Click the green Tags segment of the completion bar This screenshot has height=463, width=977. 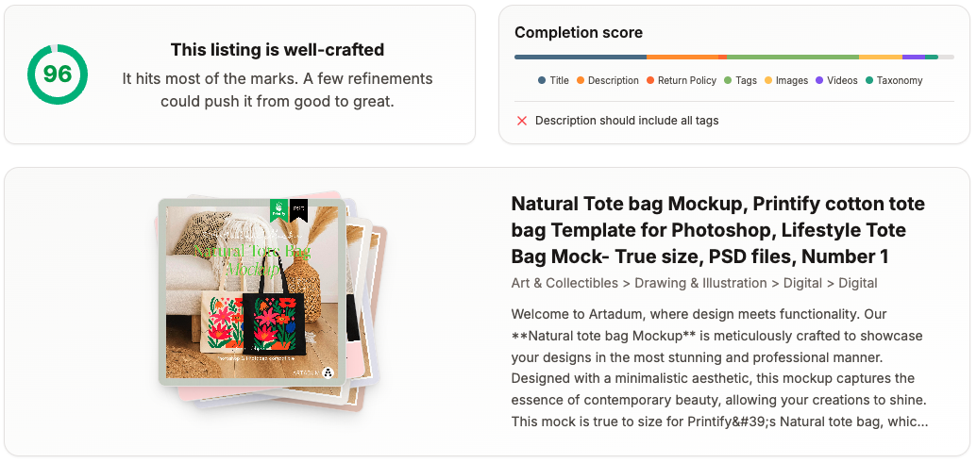click(x=792, y=57)
